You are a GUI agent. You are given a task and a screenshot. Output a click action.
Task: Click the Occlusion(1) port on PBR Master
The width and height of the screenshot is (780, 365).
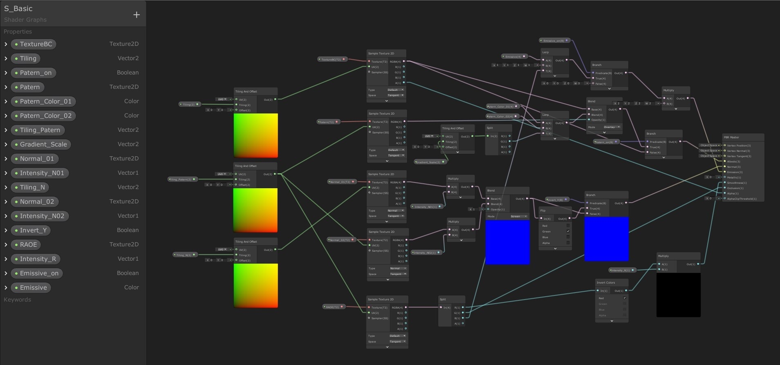[725, 188]
